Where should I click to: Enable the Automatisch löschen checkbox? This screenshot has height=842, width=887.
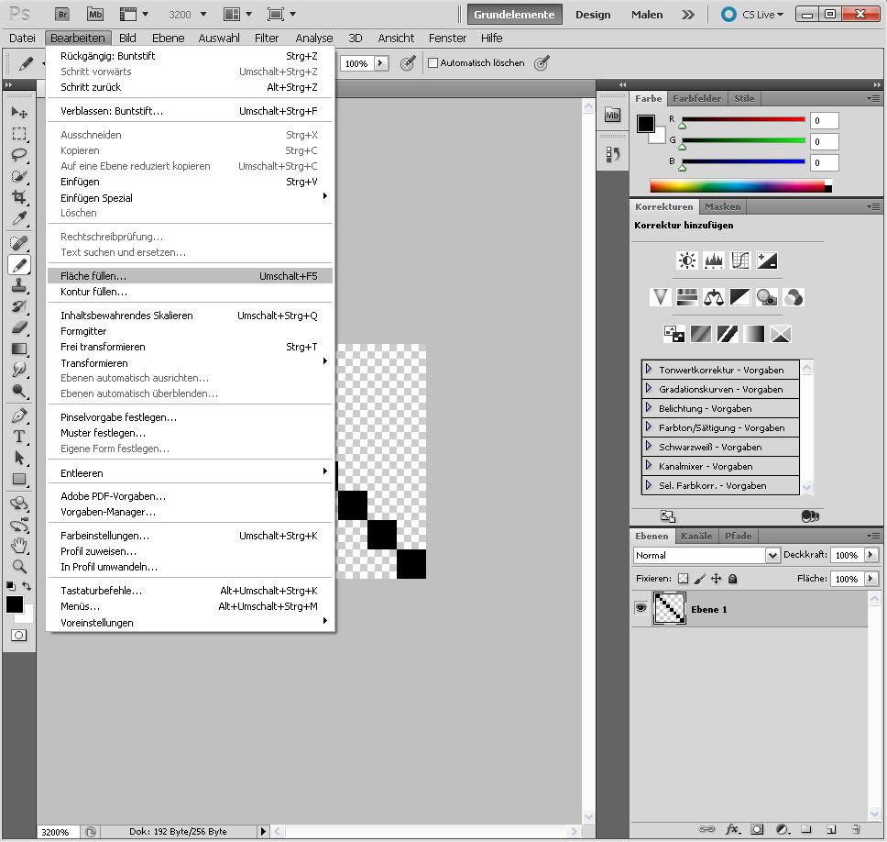[x=433, y=63]
